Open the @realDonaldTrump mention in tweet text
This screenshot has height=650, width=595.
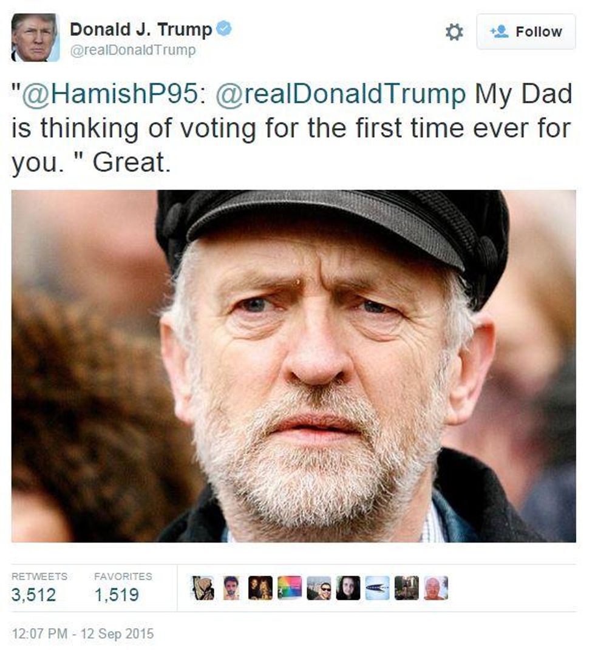click(341, 93)
